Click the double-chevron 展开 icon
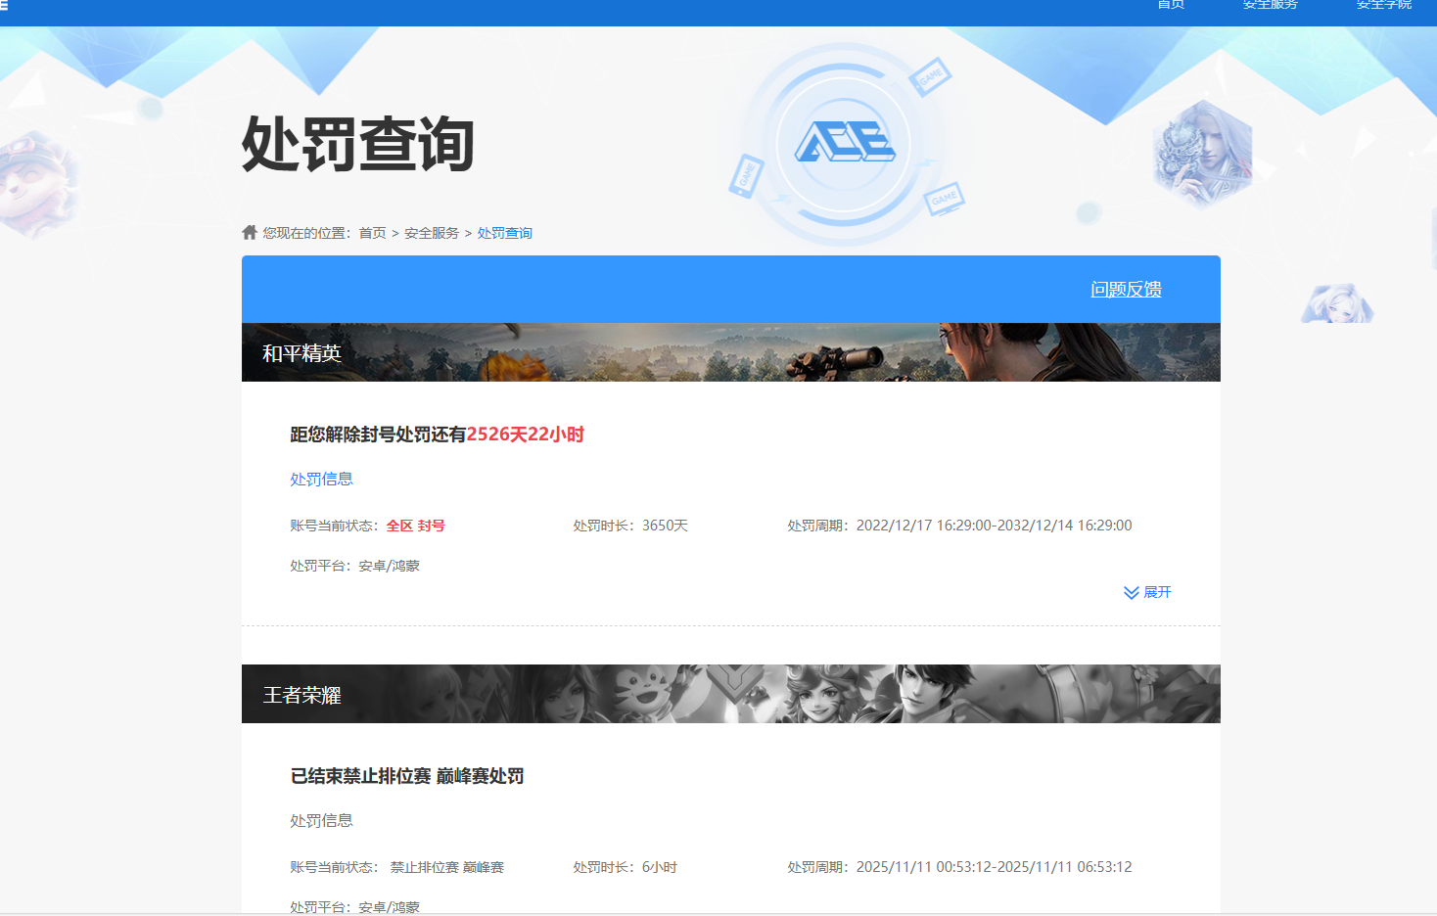Image resolution: width=1437 pixels, height=916 pixels. tap(1131, 593)
